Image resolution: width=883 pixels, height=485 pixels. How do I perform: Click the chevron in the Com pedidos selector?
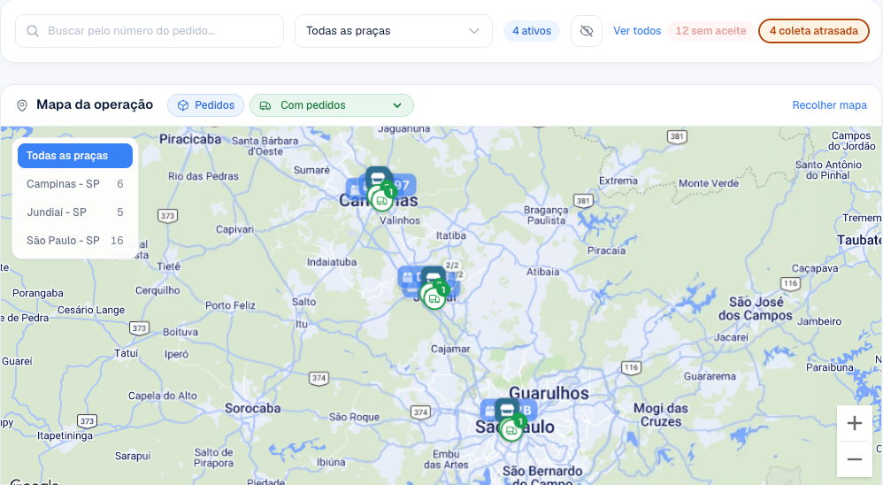coord(397,105)
